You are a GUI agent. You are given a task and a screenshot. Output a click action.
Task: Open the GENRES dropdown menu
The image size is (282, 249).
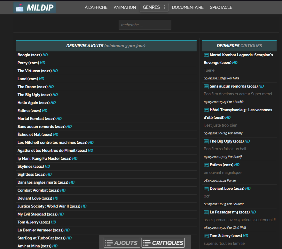click(x=154, y=7)
